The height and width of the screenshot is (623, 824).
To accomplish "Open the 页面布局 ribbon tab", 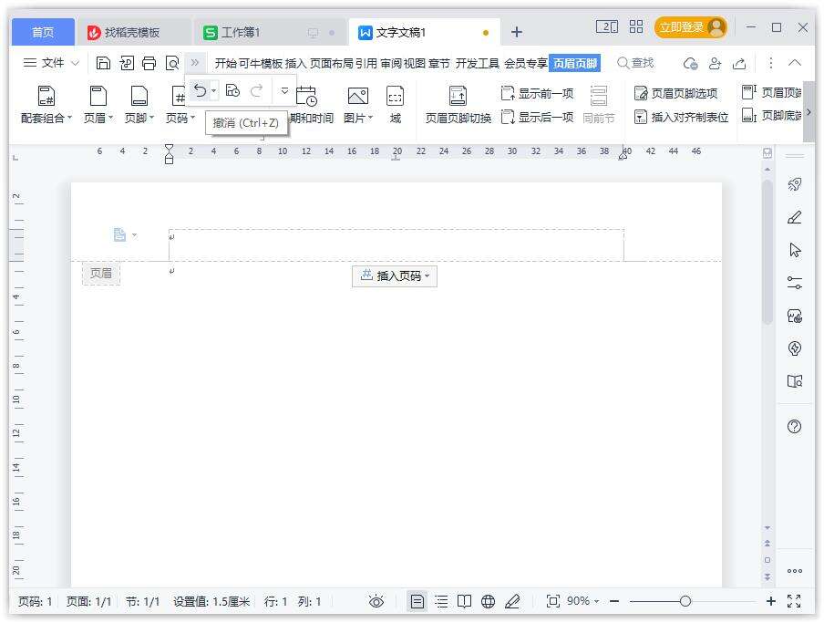I will [332, 63].
